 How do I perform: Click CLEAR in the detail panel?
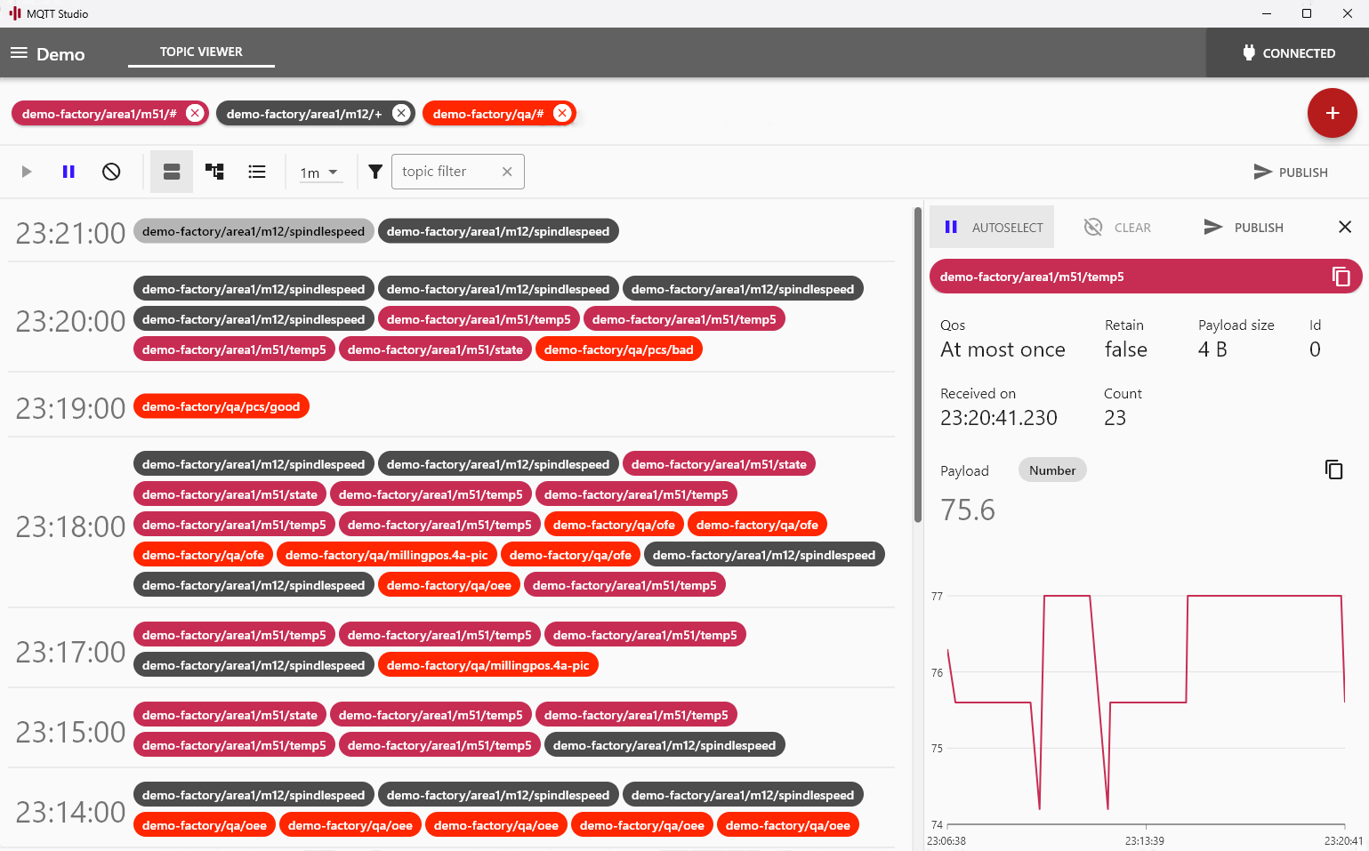pos(1117,227)
